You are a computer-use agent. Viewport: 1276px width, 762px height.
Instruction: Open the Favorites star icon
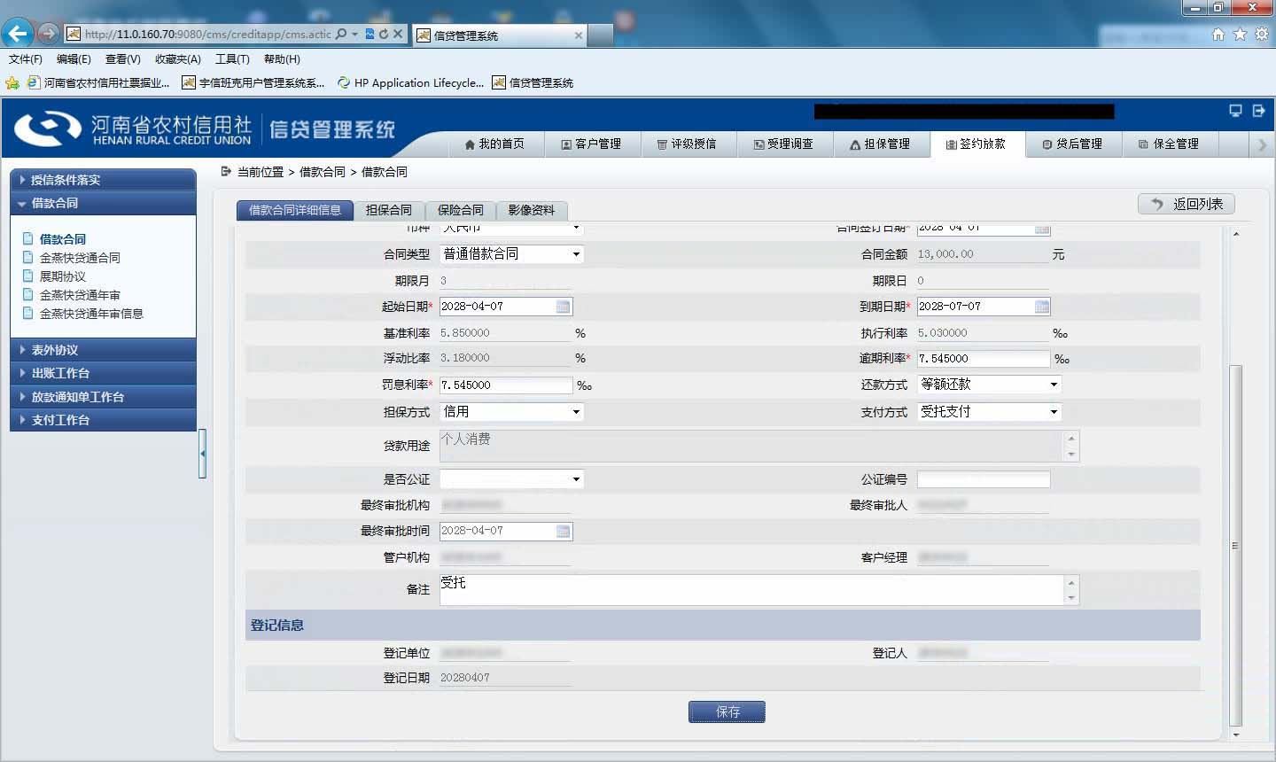[x=1240, y=34]
